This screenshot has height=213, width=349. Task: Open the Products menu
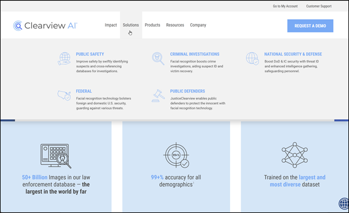152,25
